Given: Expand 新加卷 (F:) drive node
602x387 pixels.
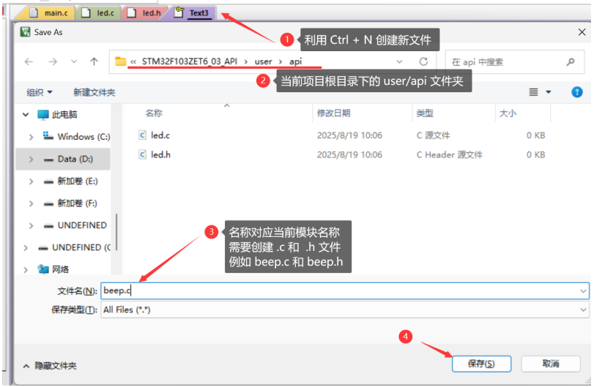Looking at the screenshot, I should [x=31, y=203].
